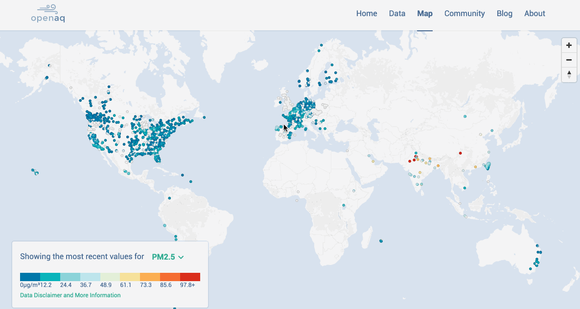This screenshot has width=580, height=309.
Task: Open the About page
Action: pos(534,14)
